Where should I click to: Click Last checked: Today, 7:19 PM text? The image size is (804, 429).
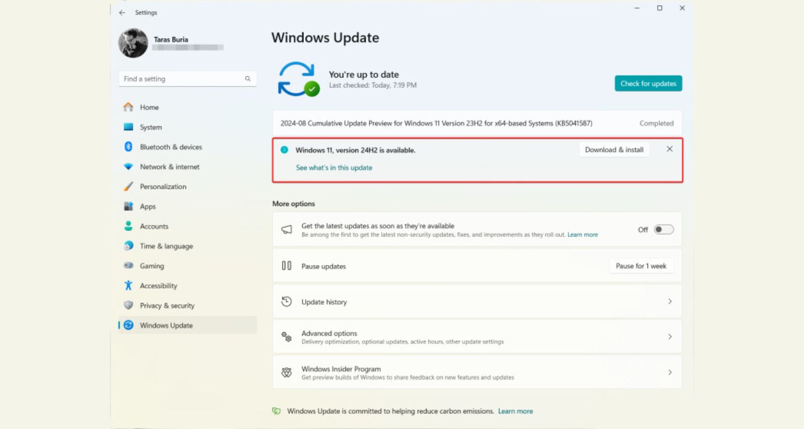[373, 85]
